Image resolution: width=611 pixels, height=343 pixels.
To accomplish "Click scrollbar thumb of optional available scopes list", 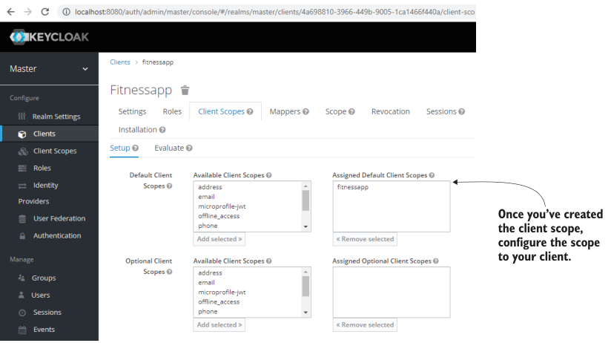I will pos(306,287).
